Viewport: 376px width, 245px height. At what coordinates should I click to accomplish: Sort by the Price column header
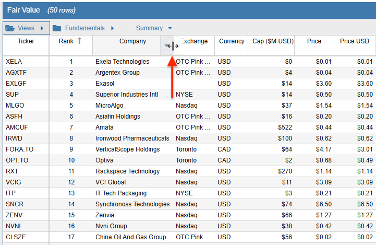click(x=314, y=41)
